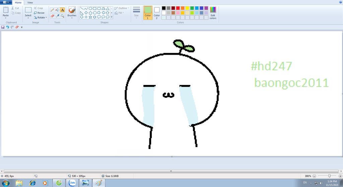Pick the pink color swatch
343x187 pixels.
tap(178, 13)
